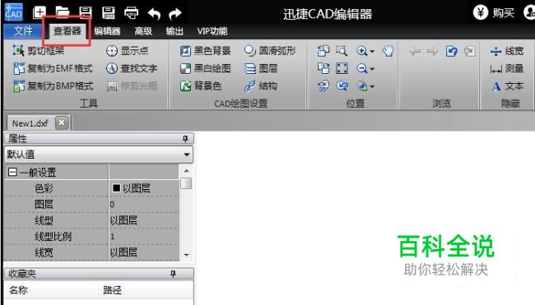Click the first icon in the 位置 group

[x=323, y=51]
